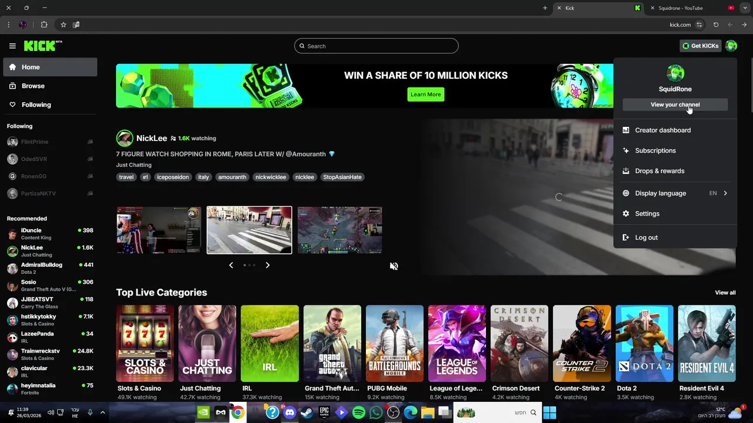753x423 pixels.
Task: Expand Display language submenu
Action: click(x=675, y=193)
